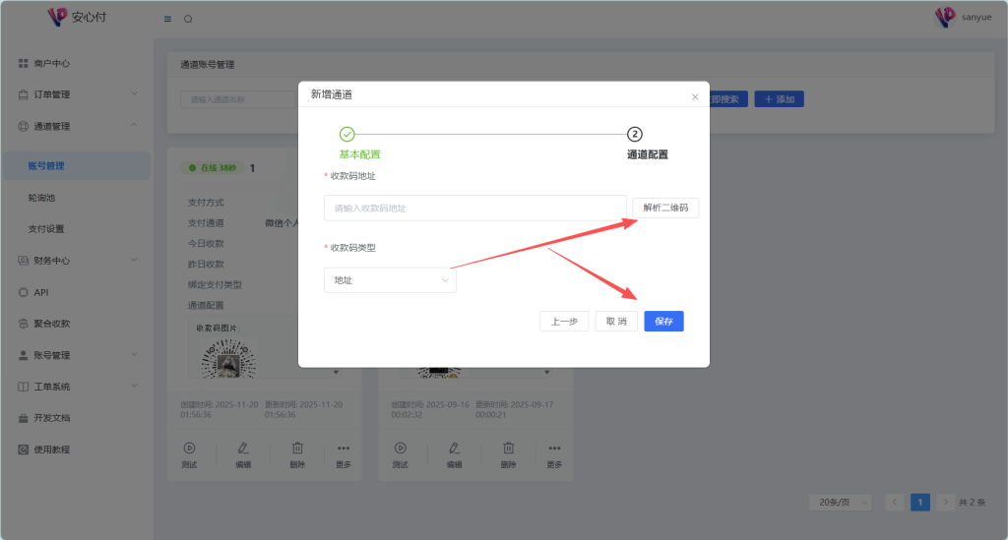This screenshot has width=1008, height=540.
Task: Click the blue 保存 button
Action: (x=663, y=322)
